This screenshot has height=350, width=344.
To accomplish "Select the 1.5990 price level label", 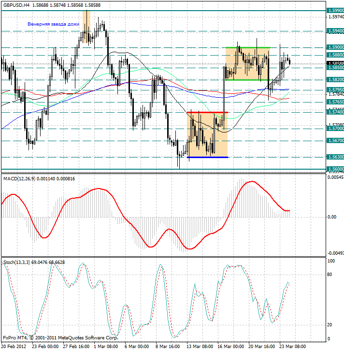I will [x=335, y=11].
